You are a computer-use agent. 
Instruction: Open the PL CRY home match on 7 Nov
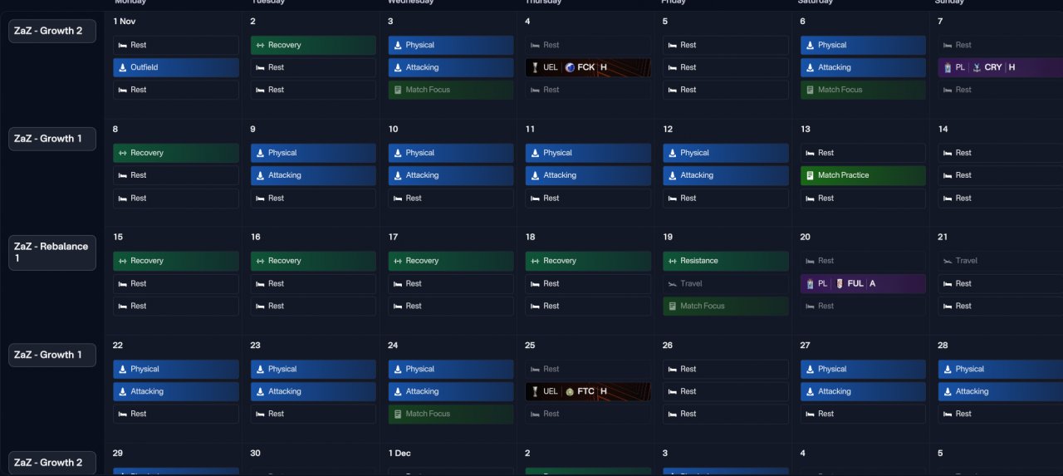pyautogui.click(x=1000, y=67)
